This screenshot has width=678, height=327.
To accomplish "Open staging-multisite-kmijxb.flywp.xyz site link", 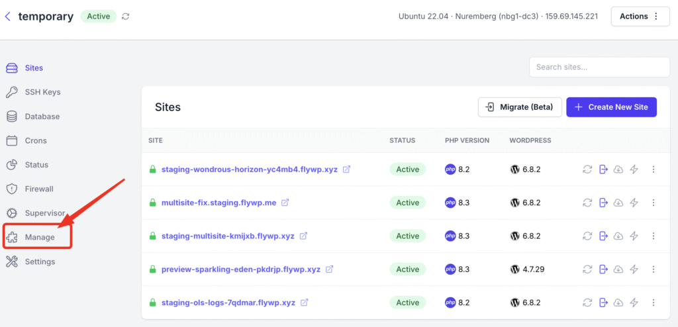I will point(228,236).
